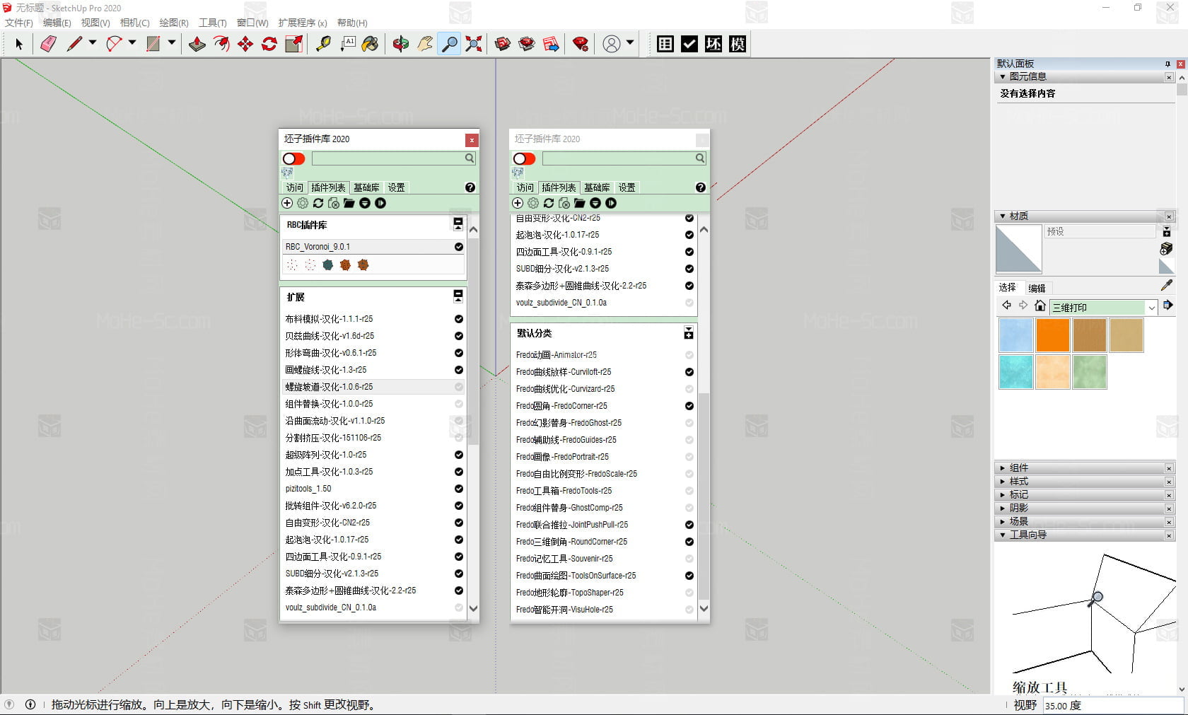
Task: Open the Extension Manager ruby gem icon
Action: (x=581, y=44)
